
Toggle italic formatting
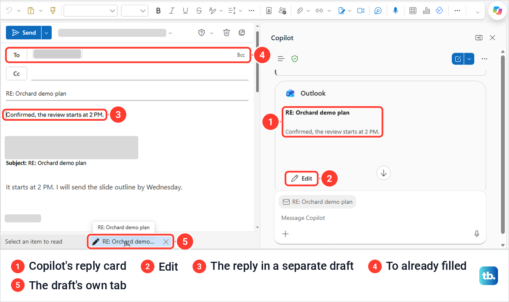tap(172, 11)
